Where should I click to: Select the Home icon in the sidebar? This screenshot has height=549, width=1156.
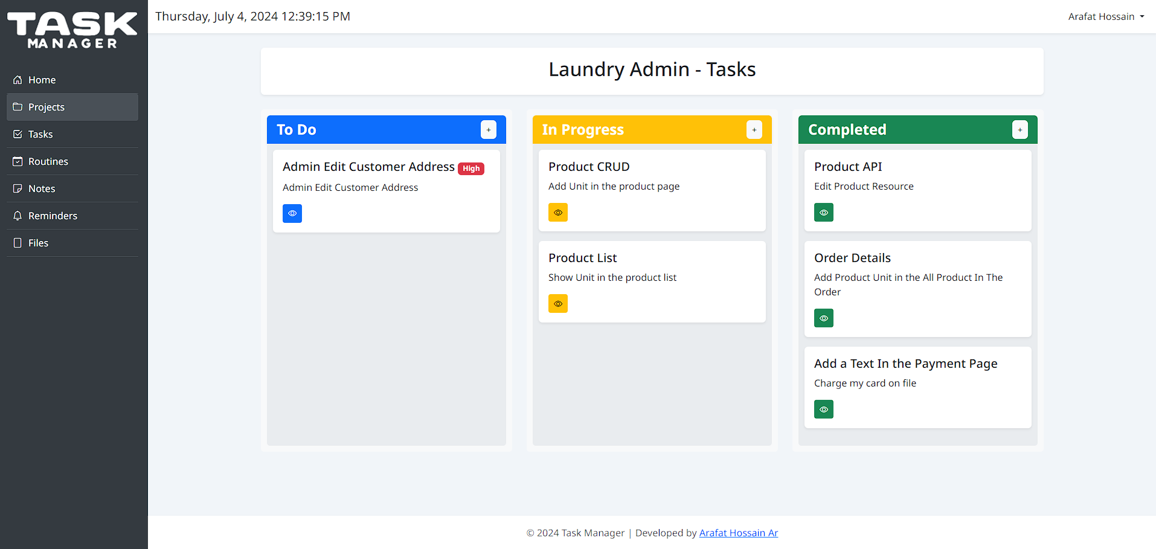(18, 79)
